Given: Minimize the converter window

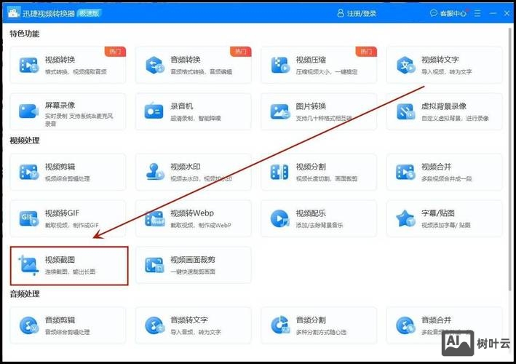Looking at the screenshot, I should point(493,13).
